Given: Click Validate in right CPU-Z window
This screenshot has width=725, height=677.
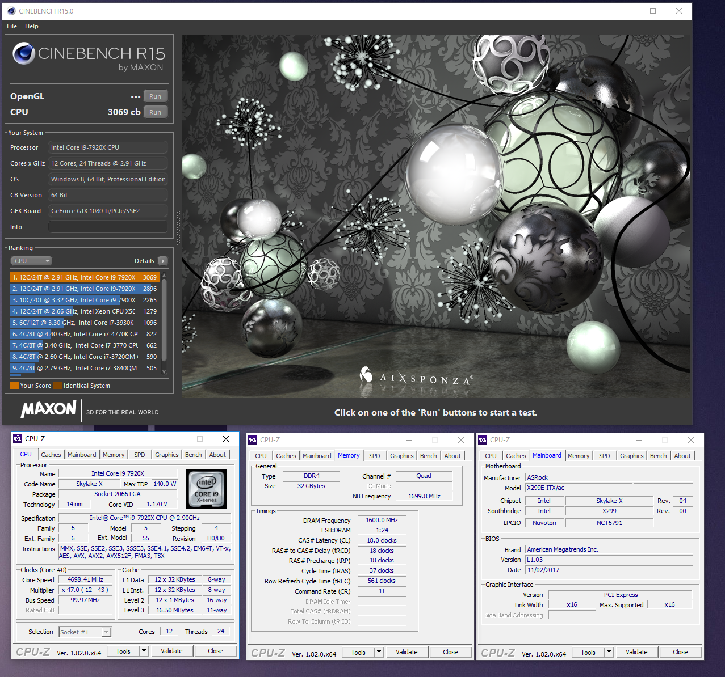Looking at the screenshot, I should coord(636,652).
